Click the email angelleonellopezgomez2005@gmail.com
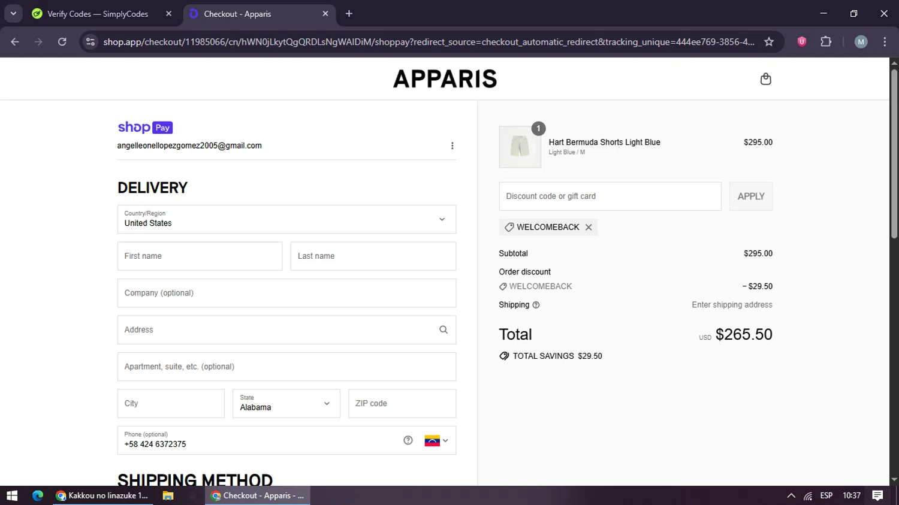899x505 pixels. click(189, 146)
